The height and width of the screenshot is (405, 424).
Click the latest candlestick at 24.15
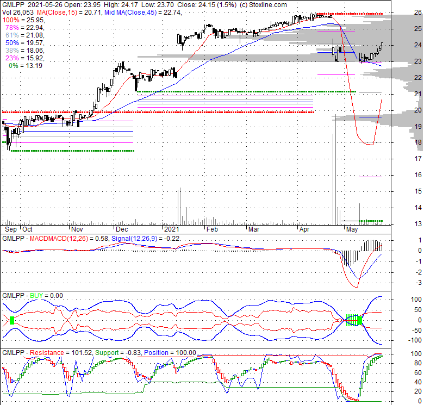point(382,45)
